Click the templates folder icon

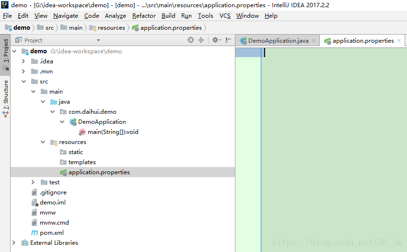pyautogui.click(x=63, y=162)
